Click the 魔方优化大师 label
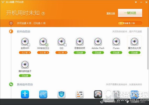 tap(134, 48)
